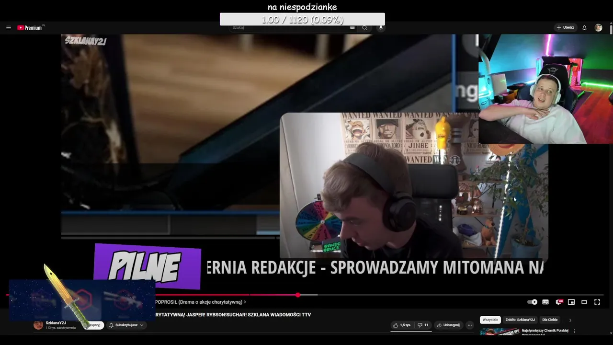The height and width of the screenshot is (345, 613).
Task: Open the notifications bell
Action: coord(584,28)
